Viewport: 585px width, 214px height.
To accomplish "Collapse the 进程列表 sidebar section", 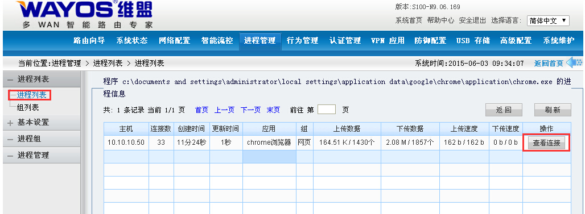I will pos(41,79).
